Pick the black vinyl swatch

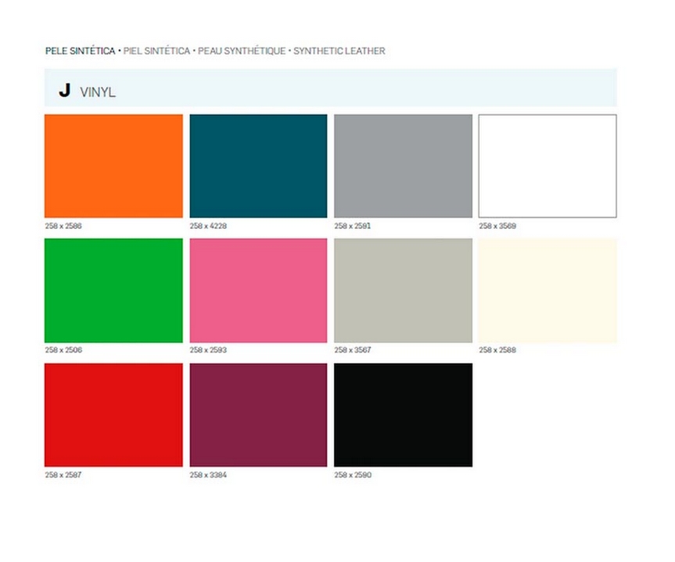tap(403, 415)
